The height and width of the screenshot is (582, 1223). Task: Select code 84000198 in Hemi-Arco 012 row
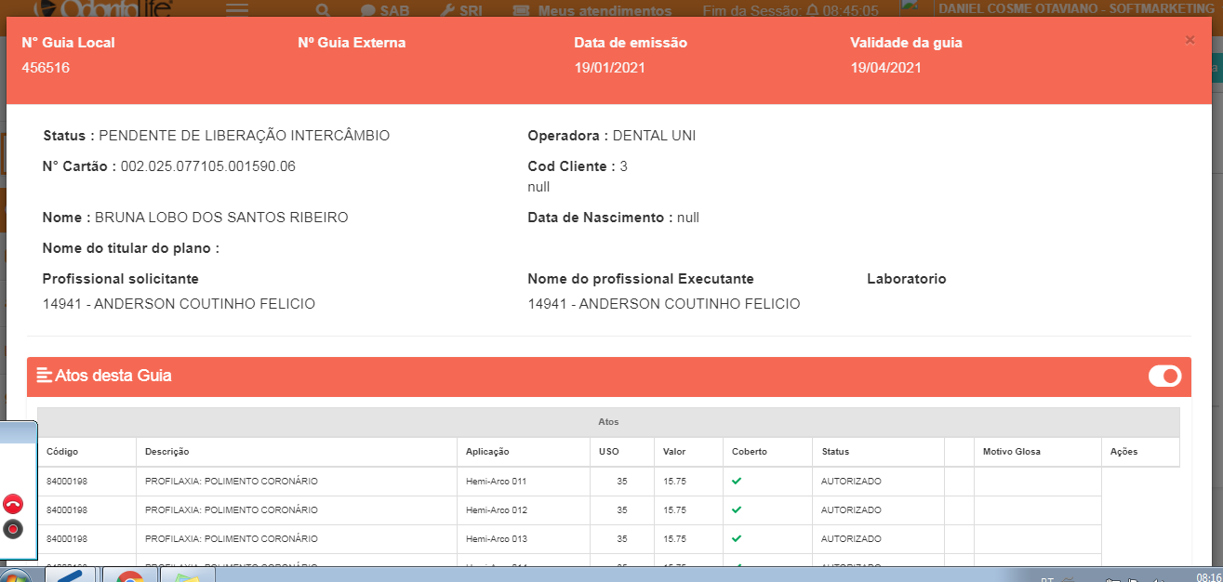tap(67, 510)
